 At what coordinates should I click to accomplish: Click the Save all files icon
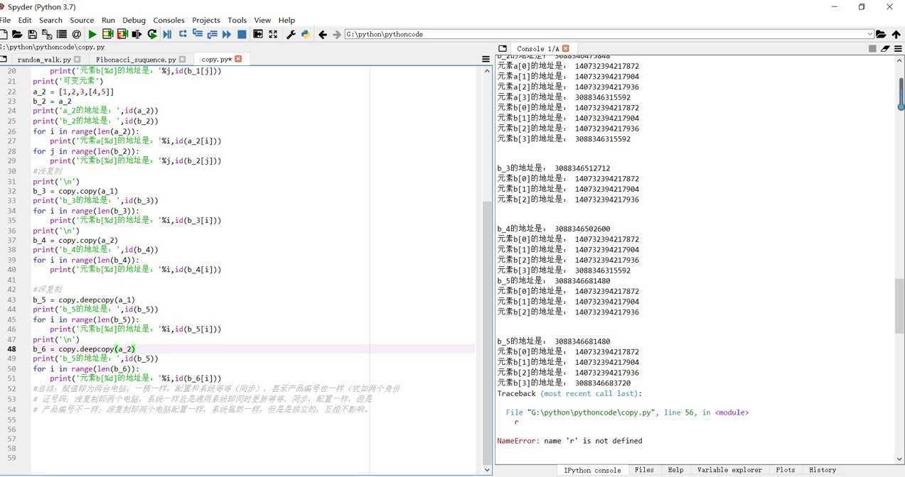pos(47,34)
